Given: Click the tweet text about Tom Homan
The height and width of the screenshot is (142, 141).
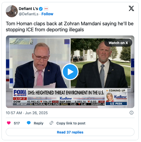Looking at the screenshot, I should pyautogui.click(x=70, y=27).
